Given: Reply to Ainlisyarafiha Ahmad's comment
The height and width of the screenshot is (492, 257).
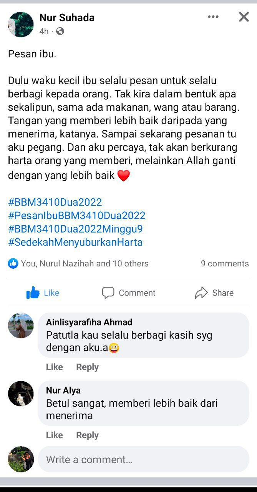Looking at the screenshot, I should [x=87, y=367].
